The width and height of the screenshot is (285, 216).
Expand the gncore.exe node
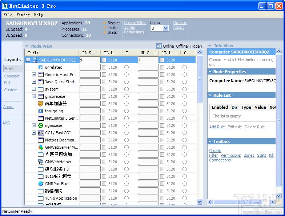coord(34,96)
